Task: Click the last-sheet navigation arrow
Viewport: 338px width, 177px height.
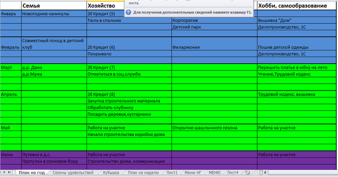Action: point(9,172)
